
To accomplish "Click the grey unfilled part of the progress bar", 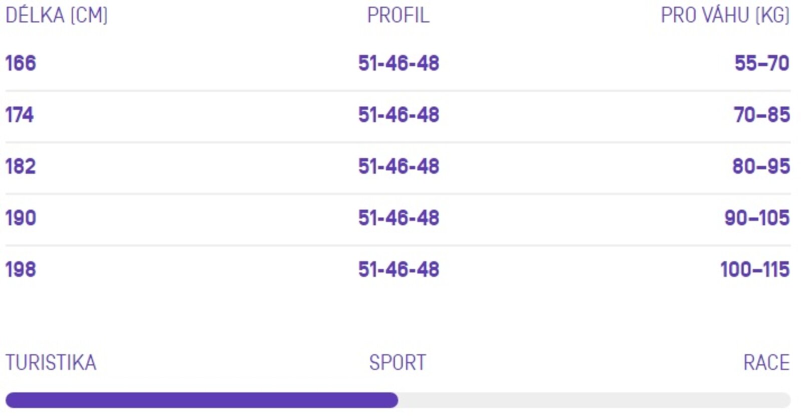I will [x=595, y=400].
